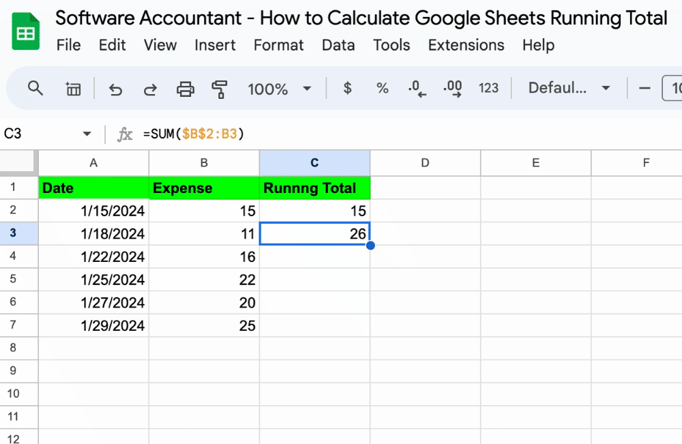Format as currency with dollar icon
682x444 pixels.
tap(347, 88)
